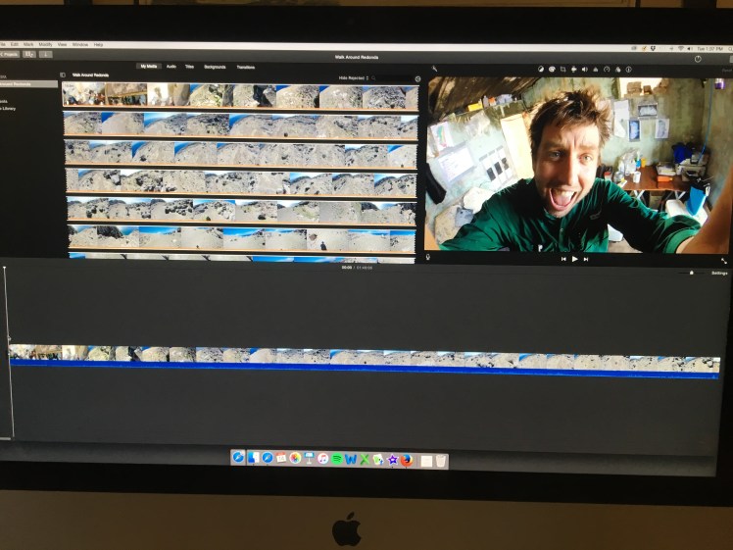
Task: Switch to the Transitions tab
Action: tap(245, 67)
